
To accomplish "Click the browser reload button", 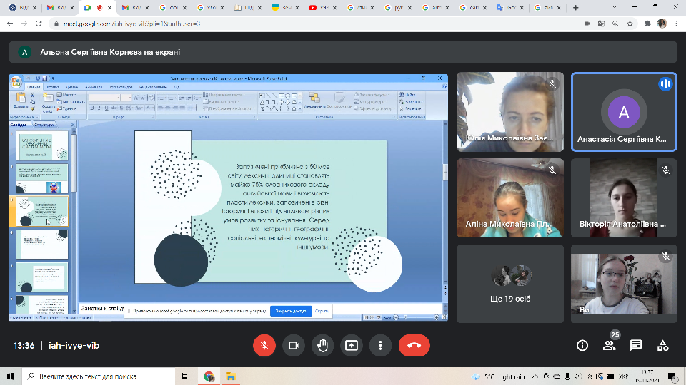I will pyautogui.click(x=39, y=24).
